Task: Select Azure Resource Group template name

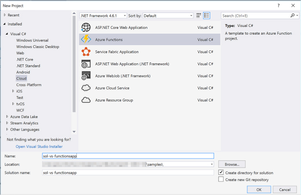Action: click(114, 100)
